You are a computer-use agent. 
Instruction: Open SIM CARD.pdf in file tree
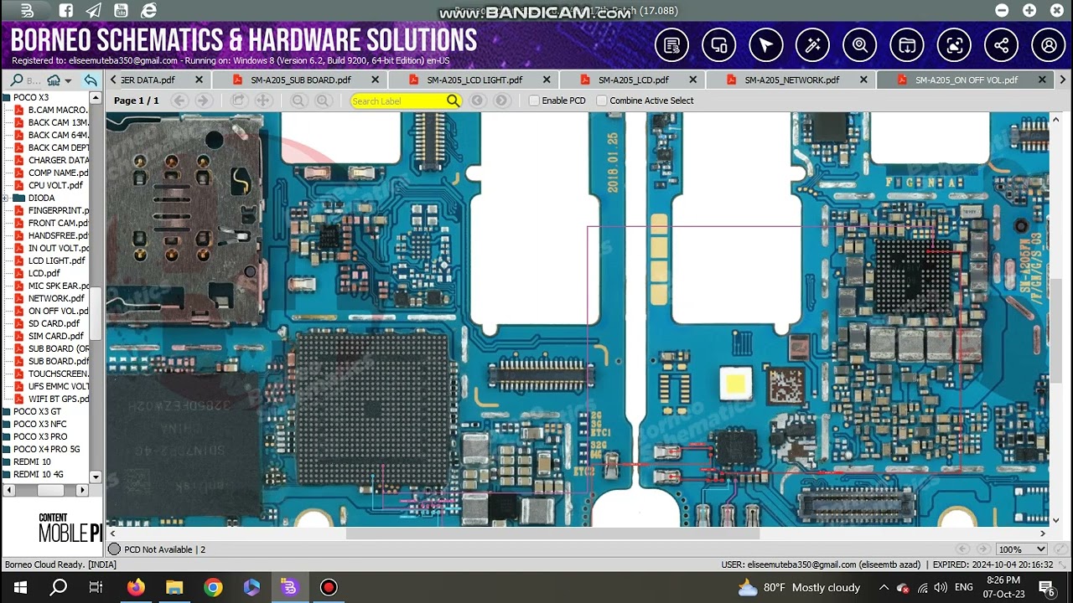tap(55, 336)
